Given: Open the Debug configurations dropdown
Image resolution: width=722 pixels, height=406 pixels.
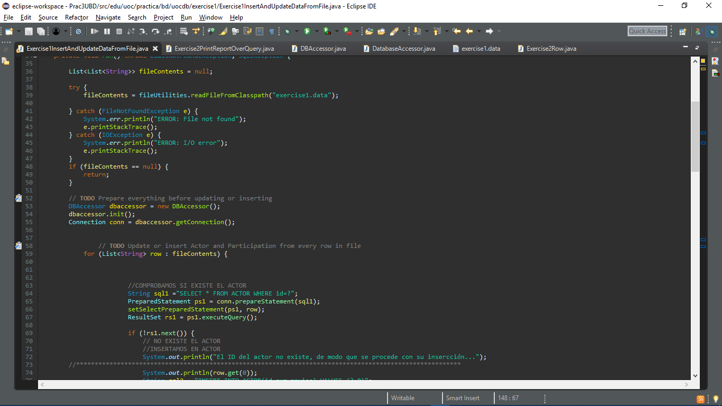Looking at the screenshot, I should 297,31.
